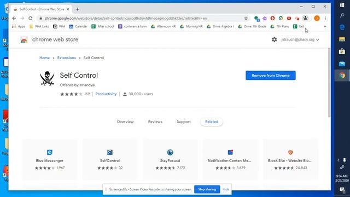Open the Drive: Algebra I bookmark
350x197 pixels.
(220, 26)
